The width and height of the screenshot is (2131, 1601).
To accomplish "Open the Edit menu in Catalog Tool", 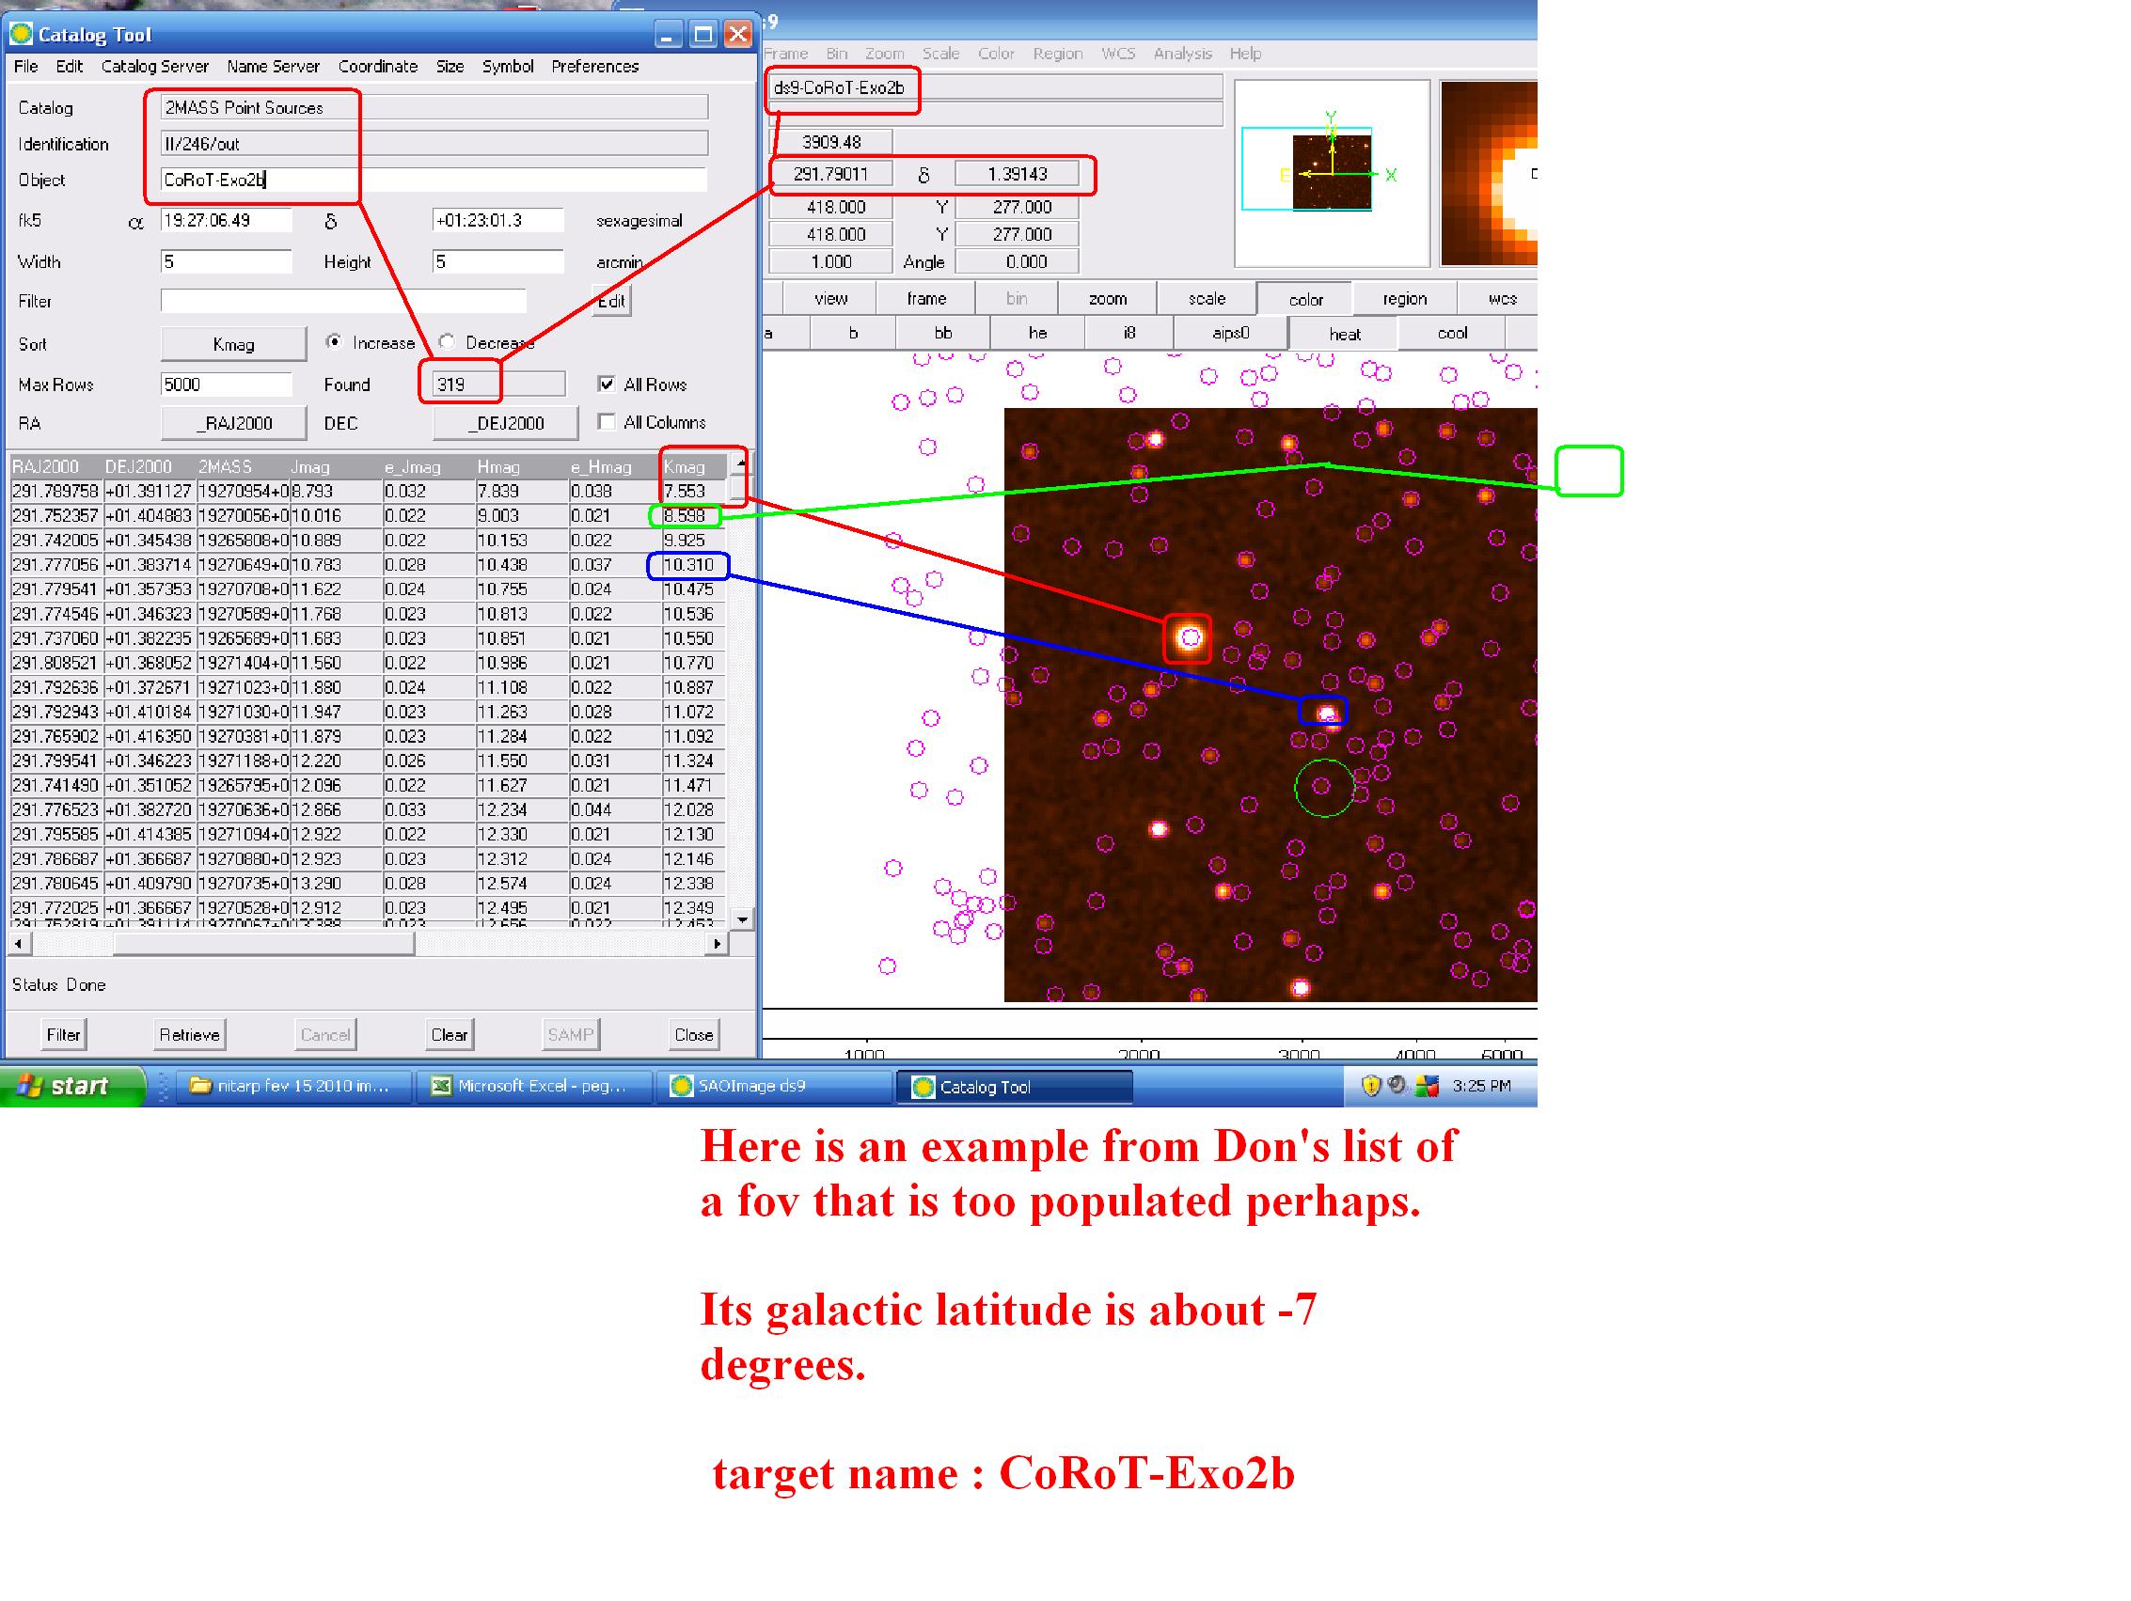I will click(x=69, y=67).
